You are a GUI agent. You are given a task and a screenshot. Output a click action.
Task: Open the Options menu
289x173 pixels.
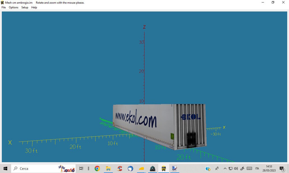pos(14,7)
